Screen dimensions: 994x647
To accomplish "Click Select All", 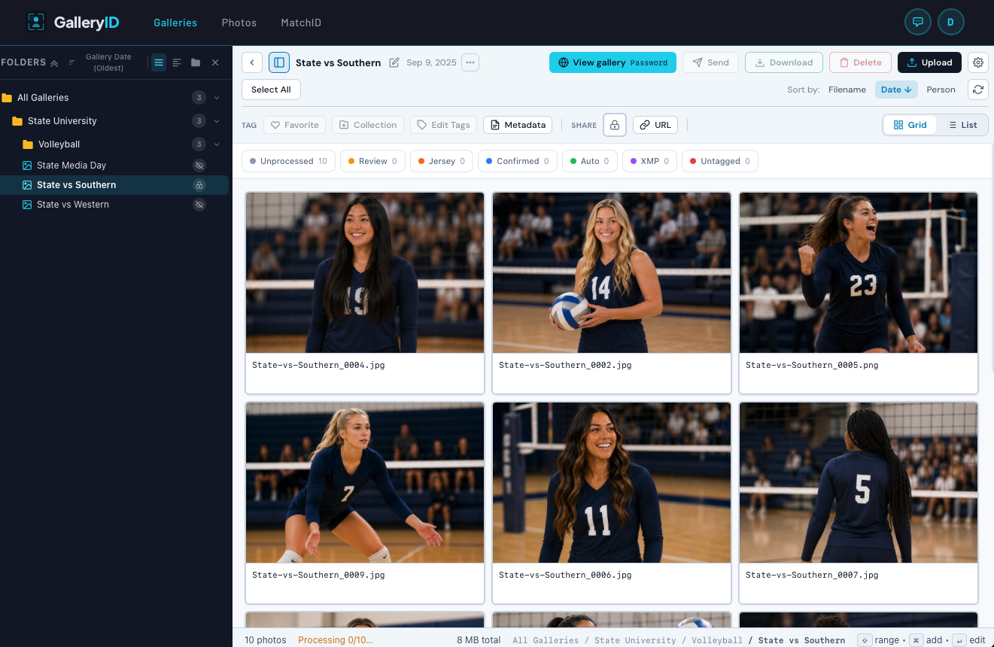I will 271,90.
